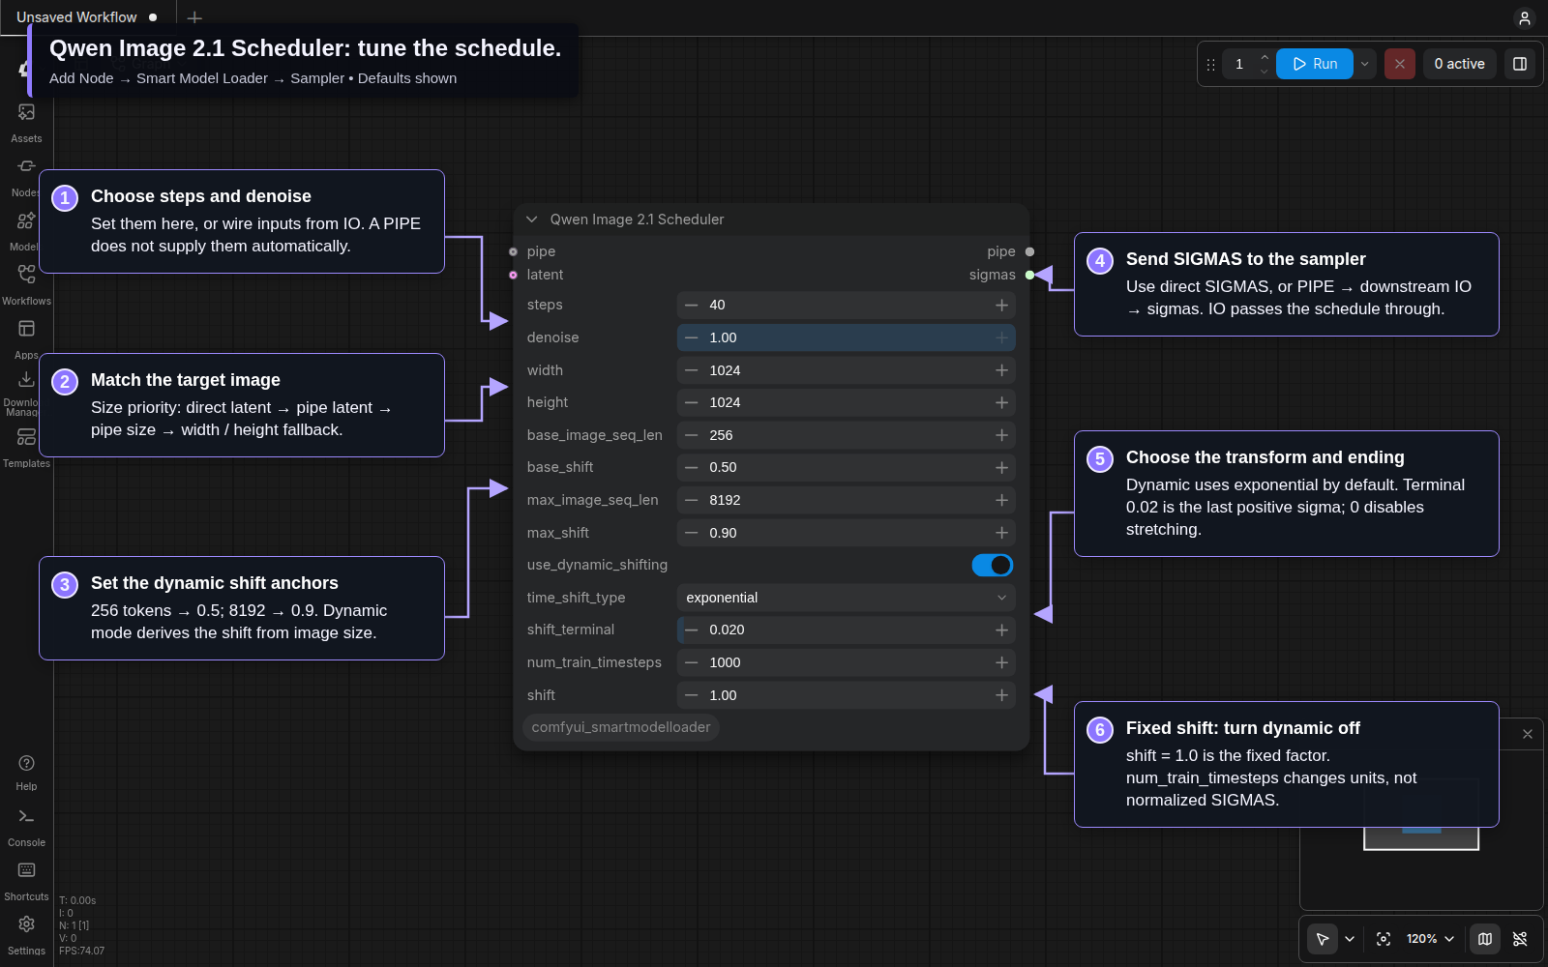The width and height of the screenshot is (1548, 967).
Task: Click the width 1024 value field
Action: click(847, 370)
